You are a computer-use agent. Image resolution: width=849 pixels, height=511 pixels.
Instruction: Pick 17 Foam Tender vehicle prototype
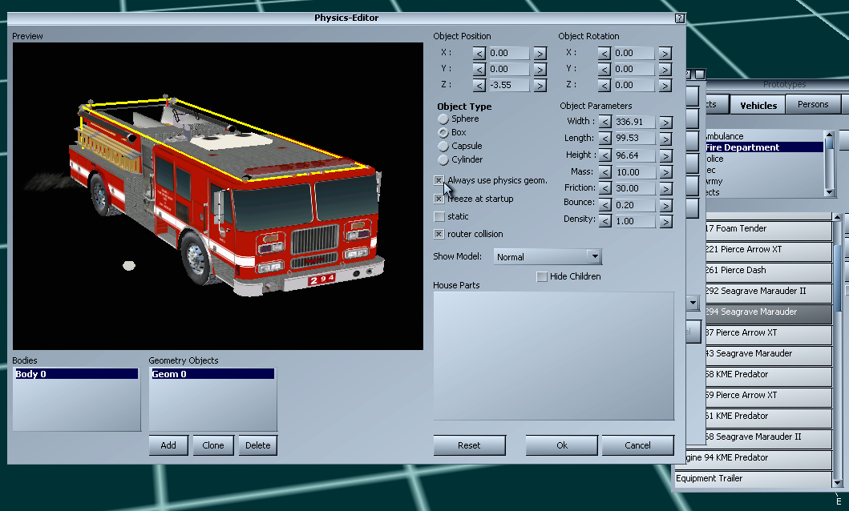[x=768, y=229]
